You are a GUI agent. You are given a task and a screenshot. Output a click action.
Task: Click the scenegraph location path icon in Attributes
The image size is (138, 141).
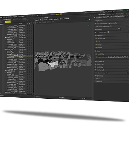pyautogui.click(x=94, y=17)
